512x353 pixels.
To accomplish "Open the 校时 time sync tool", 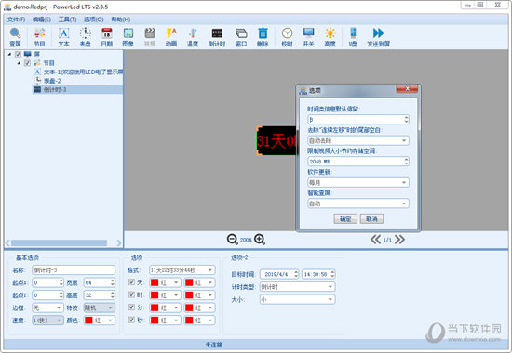I will coord(287,37).
